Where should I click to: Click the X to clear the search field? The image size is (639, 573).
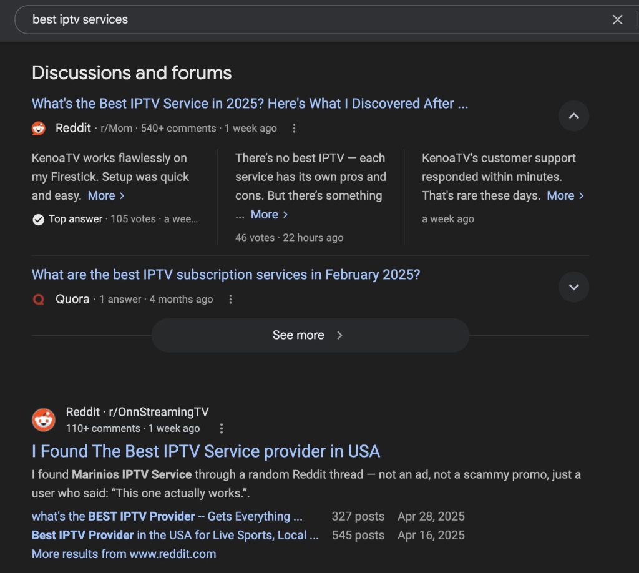coord(617,19)
